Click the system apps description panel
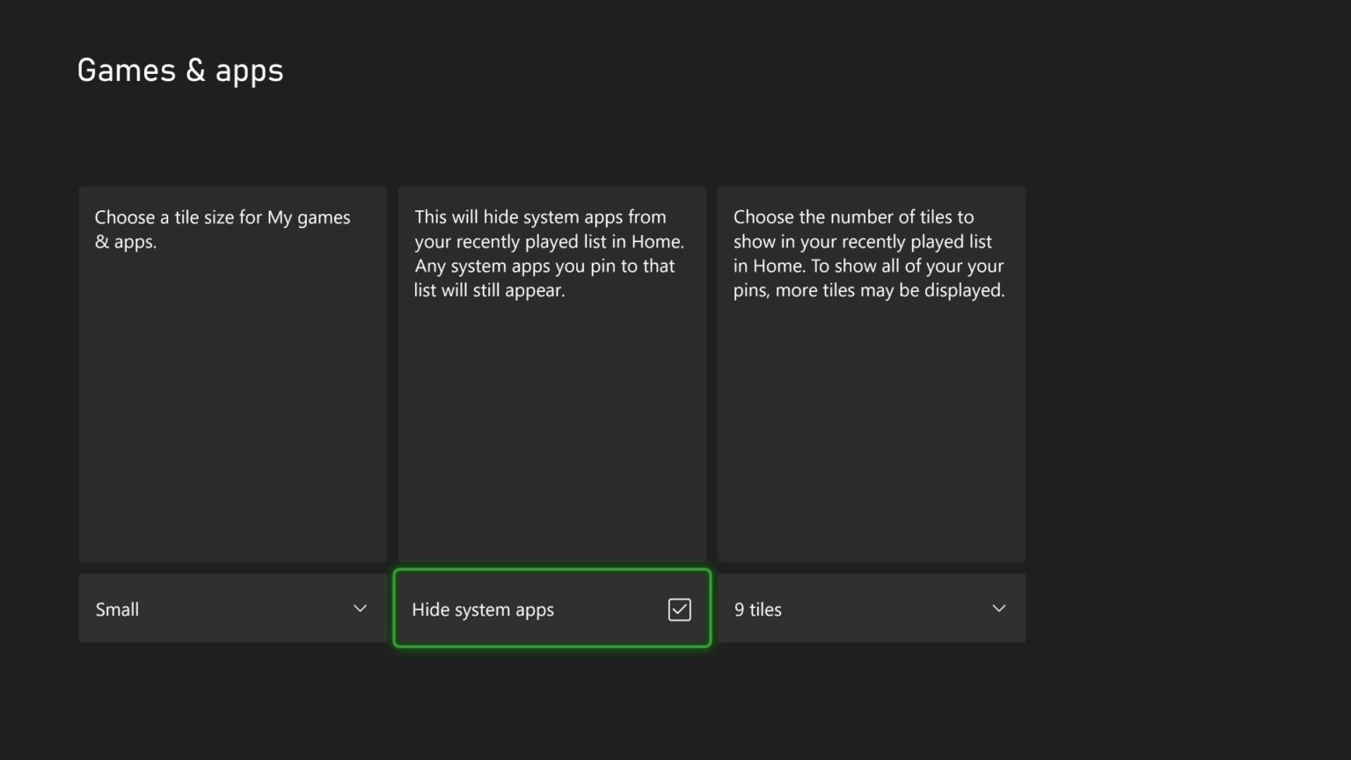The image size is (1351, 760). tap(551, 373)
